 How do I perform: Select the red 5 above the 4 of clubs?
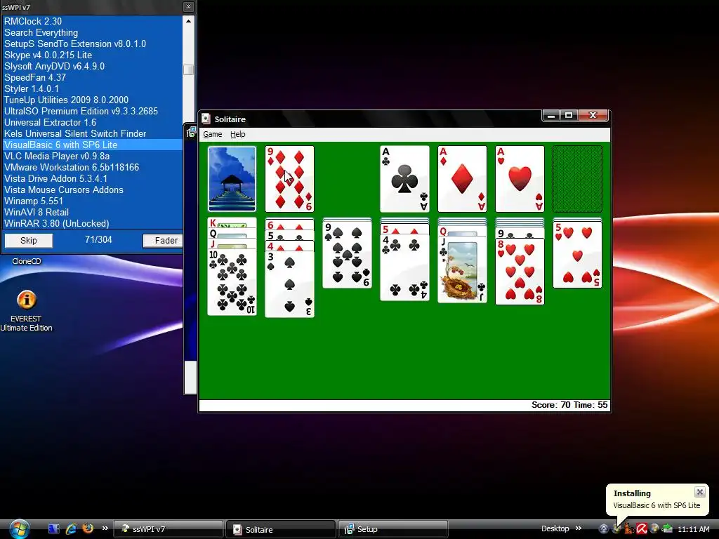[x=404, y=229]
